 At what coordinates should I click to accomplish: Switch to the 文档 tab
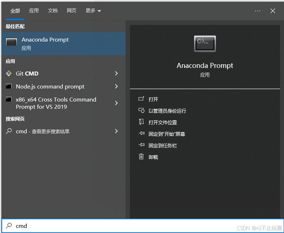point(53,10)
